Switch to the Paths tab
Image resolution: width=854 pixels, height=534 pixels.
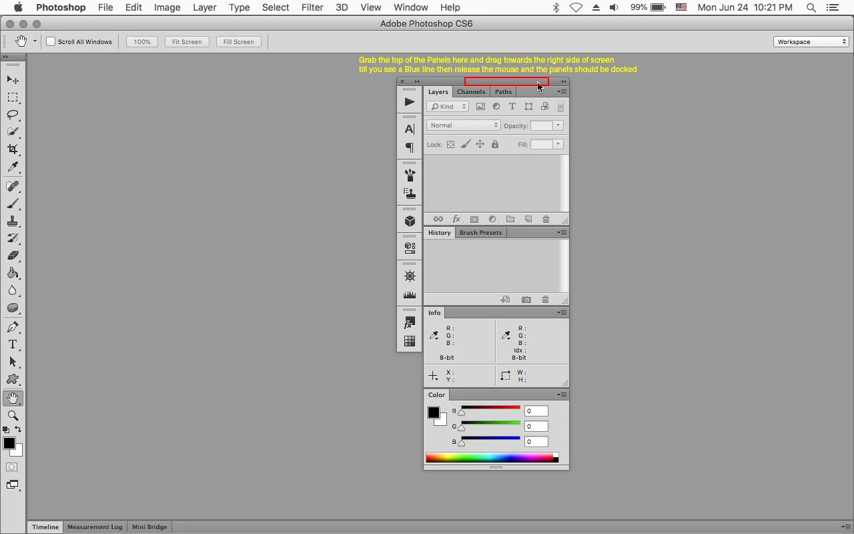(x=503, y=92)
